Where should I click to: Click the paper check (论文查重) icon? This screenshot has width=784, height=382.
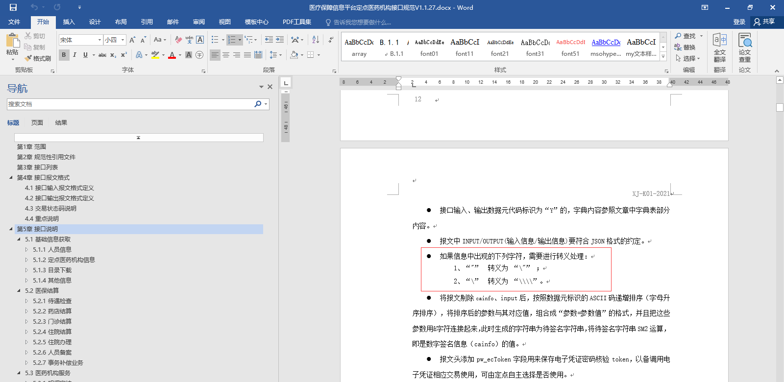(x=745, y=48)
